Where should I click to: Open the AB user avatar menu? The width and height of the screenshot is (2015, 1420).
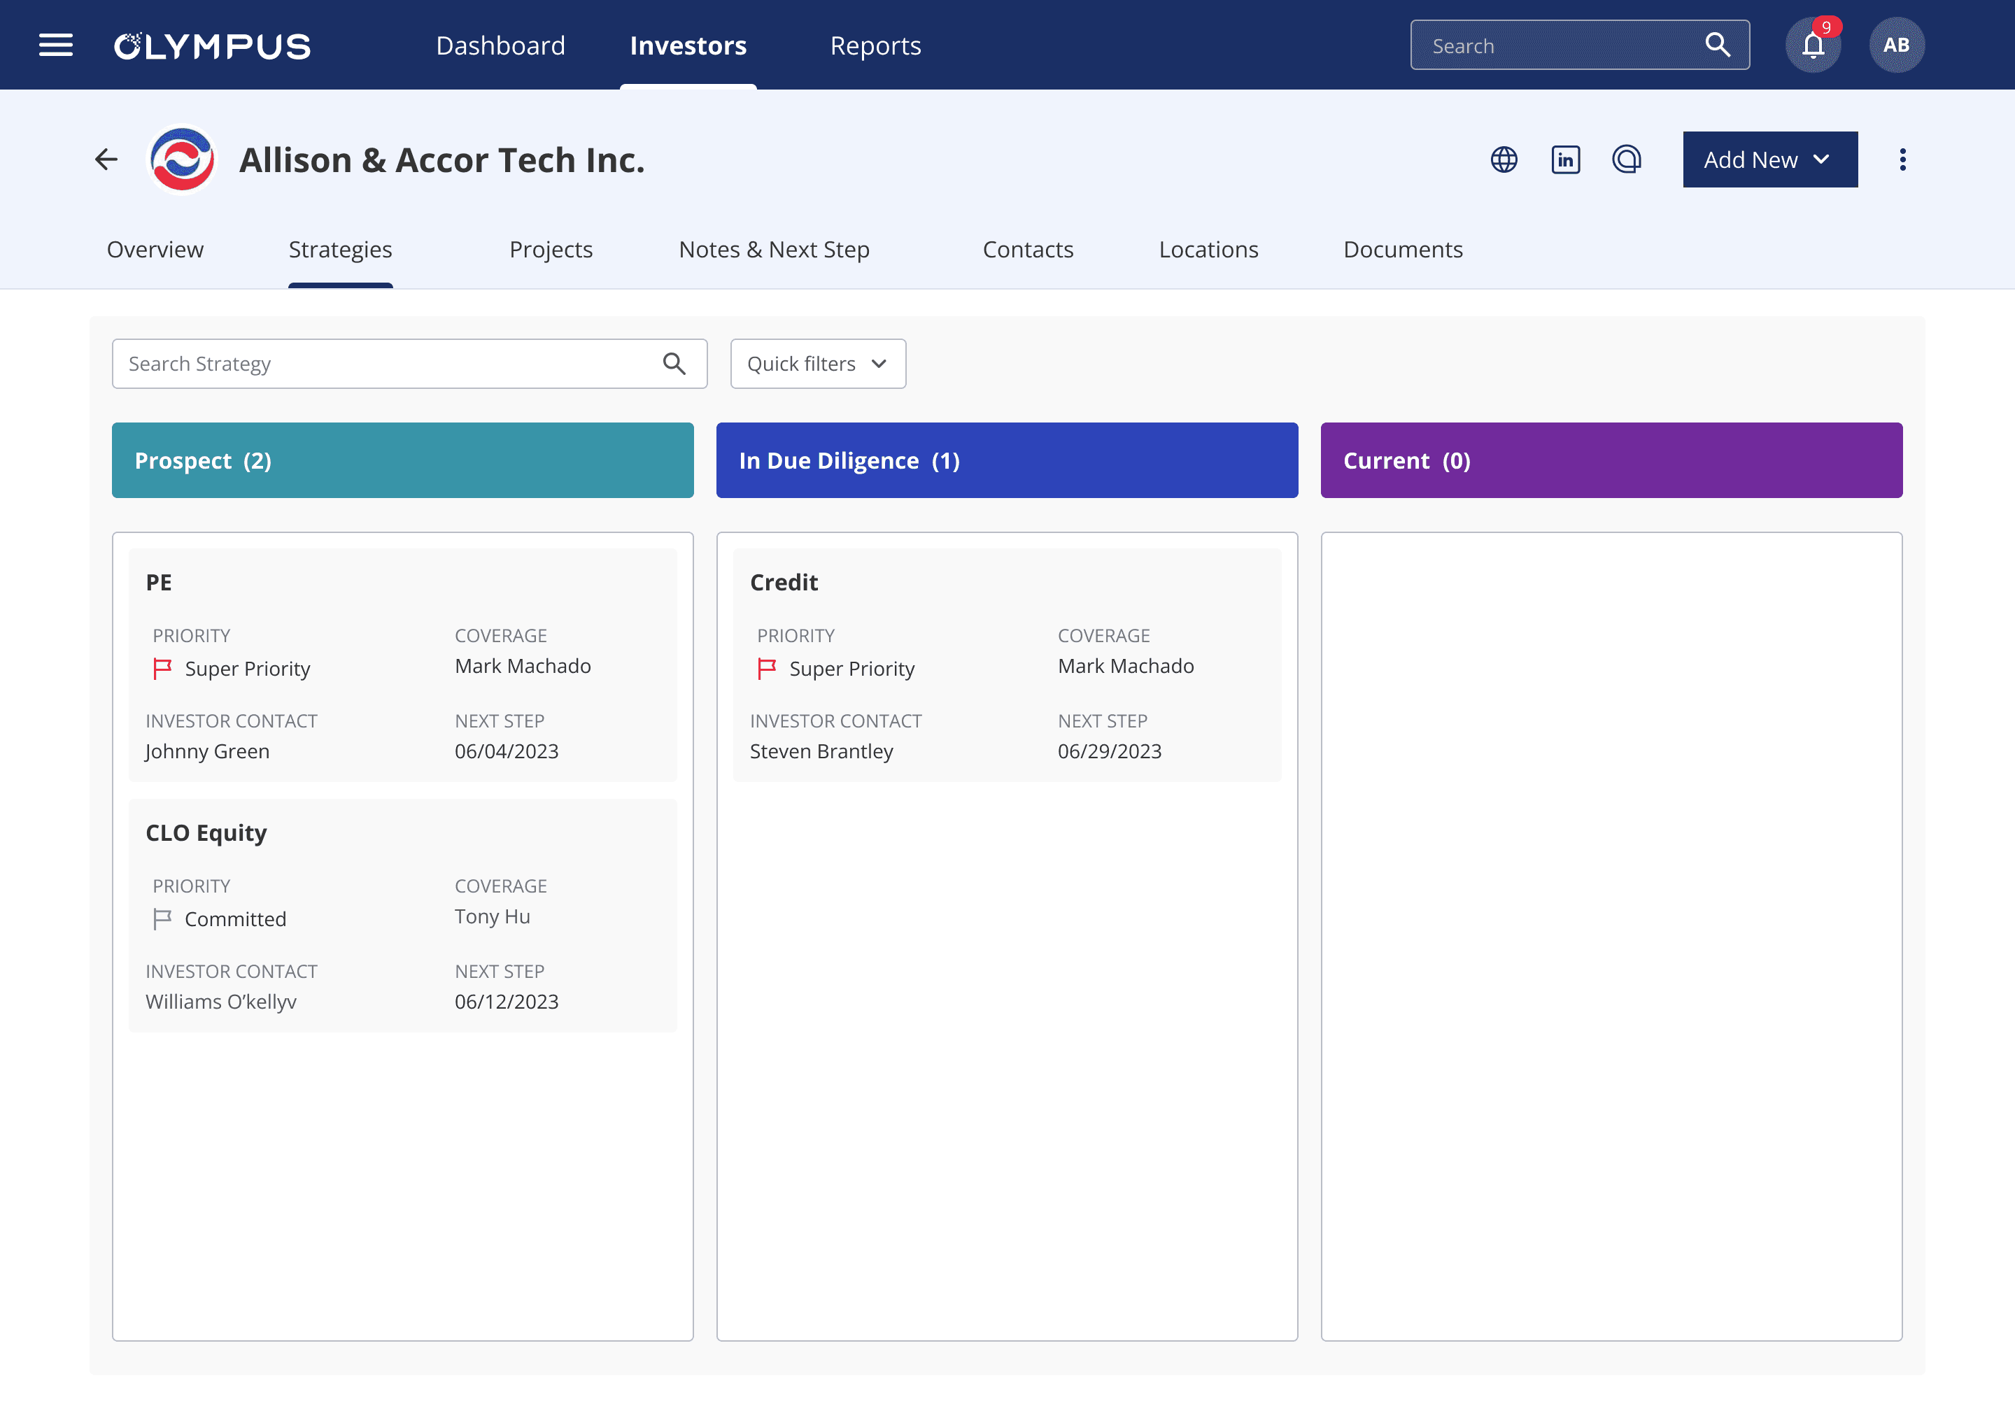[1895, 45]
